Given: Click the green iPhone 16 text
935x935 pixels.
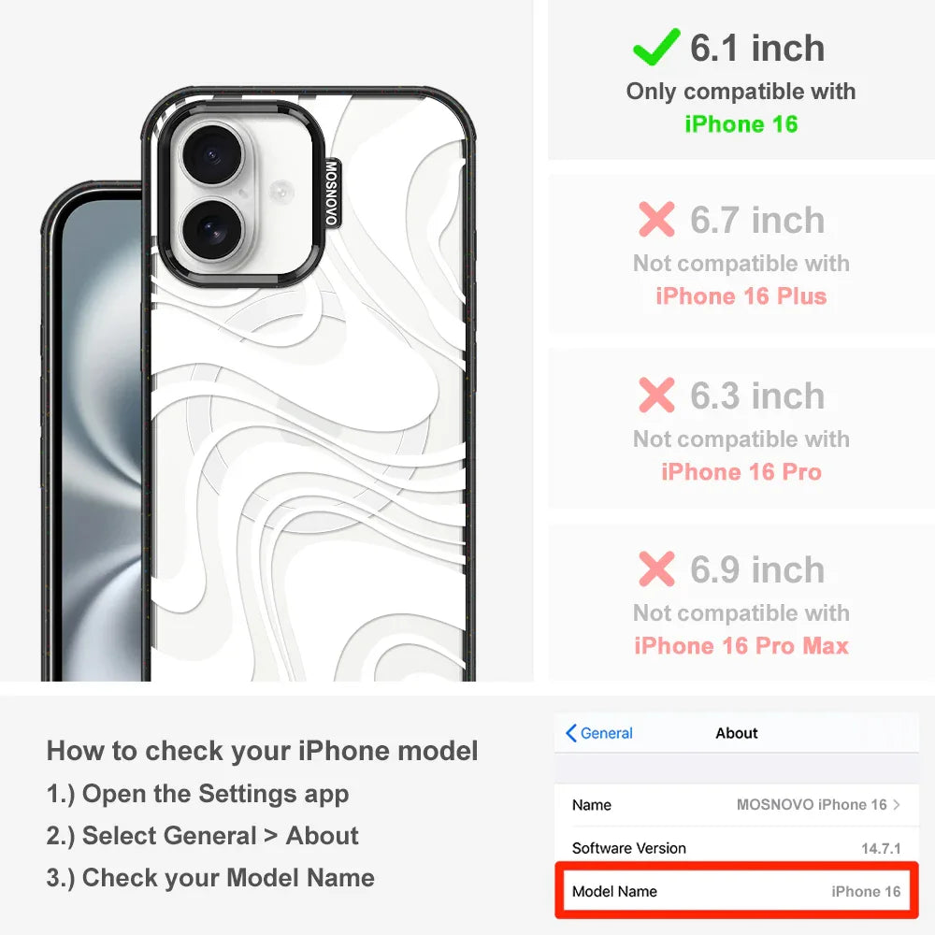Looking at the screenshot, I should (x=741, y=124).
